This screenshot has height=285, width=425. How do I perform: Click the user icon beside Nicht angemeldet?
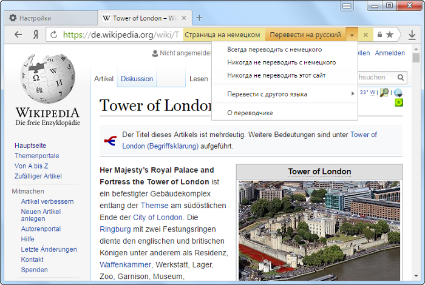155,53
